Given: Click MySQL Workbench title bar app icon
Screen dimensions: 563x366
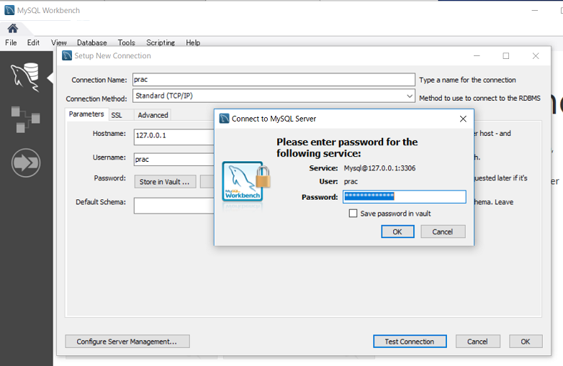Looking at the screenshot, I should tap(9, 10).
